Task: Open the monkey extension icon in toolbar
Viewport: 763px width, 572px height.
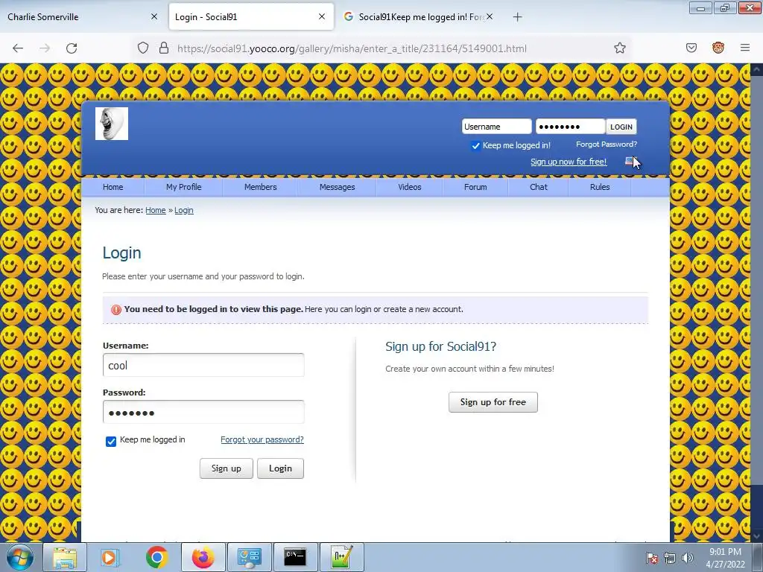Action: pyautogui.click(x=718, y=48)
